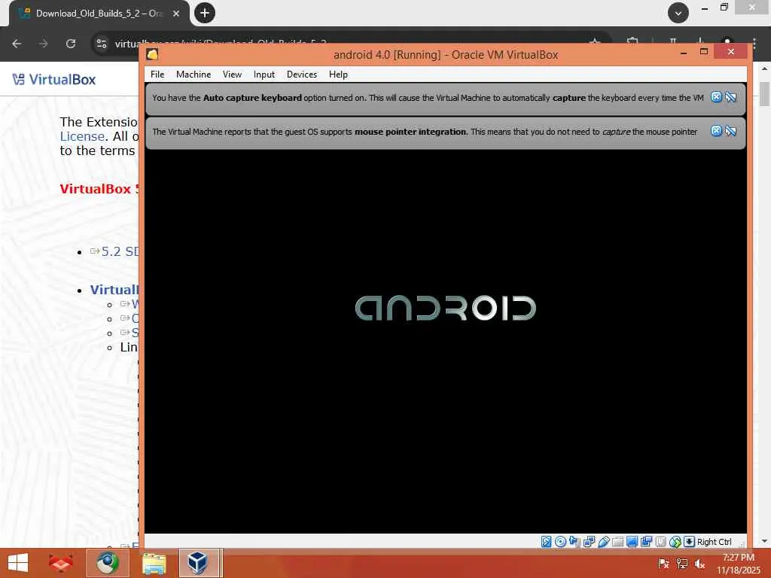Open the USB devices indicator
771x578 pixels.
[604, 542]
